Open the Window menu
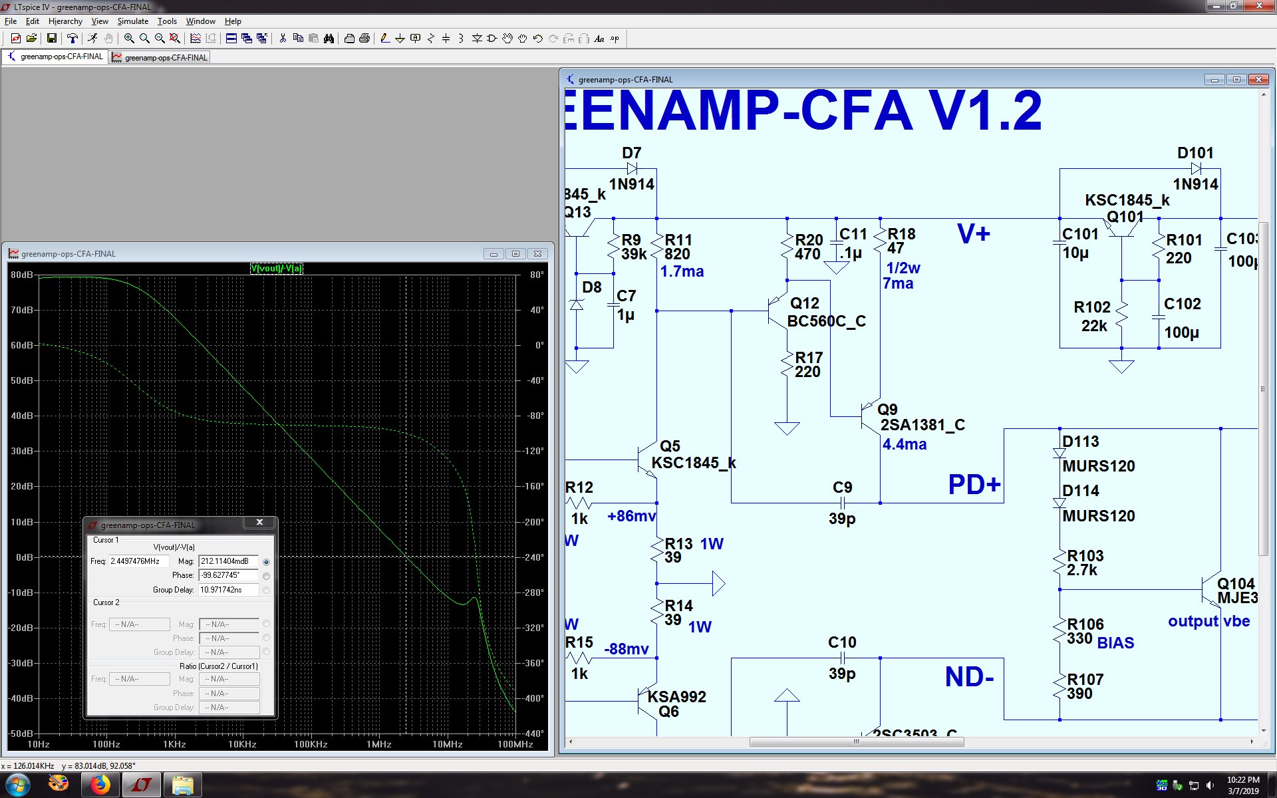This screenshot has height=798, width=1277. pyautogui.click(x=200, y=21)
